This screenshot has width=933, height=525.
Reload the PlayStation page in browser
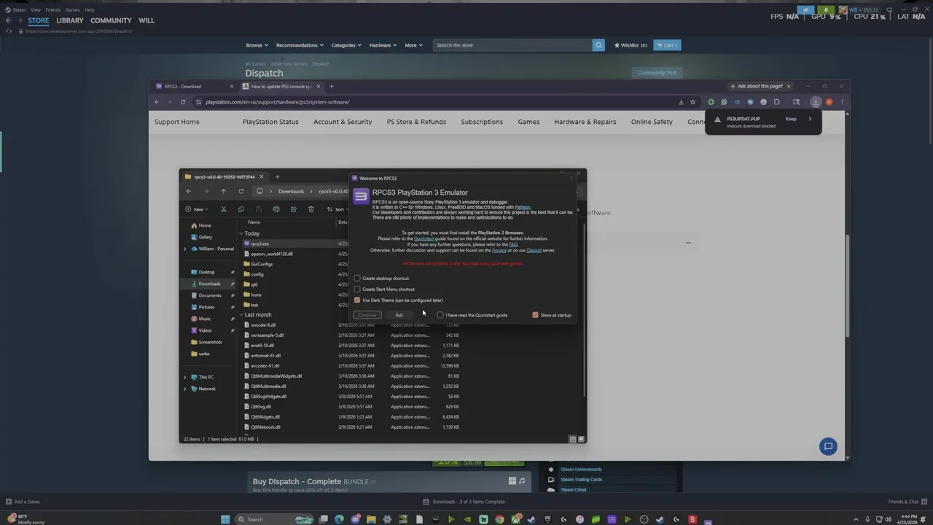[x=183, y=102]
